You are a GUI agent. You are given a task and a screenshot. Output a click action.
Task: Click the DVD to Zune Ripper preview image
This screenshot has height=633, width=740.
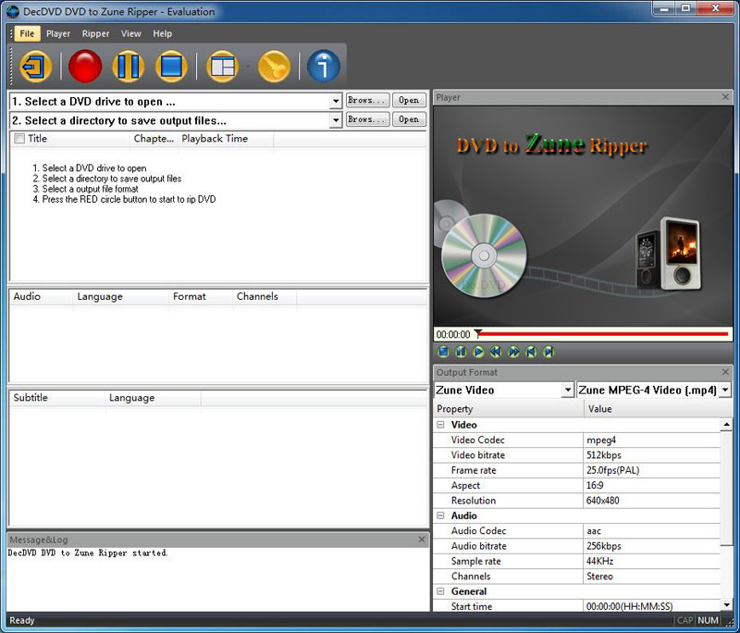click(x=583, y=216)
